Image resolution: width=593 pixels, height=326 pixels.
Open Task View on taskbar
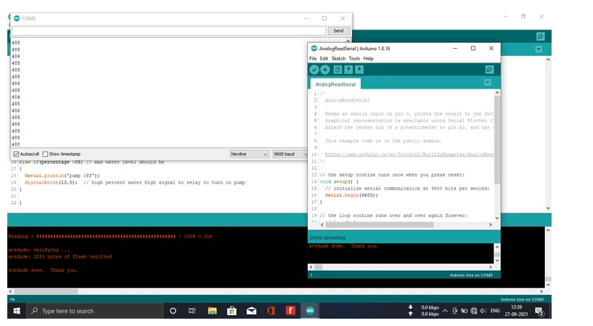click(192, 311)
